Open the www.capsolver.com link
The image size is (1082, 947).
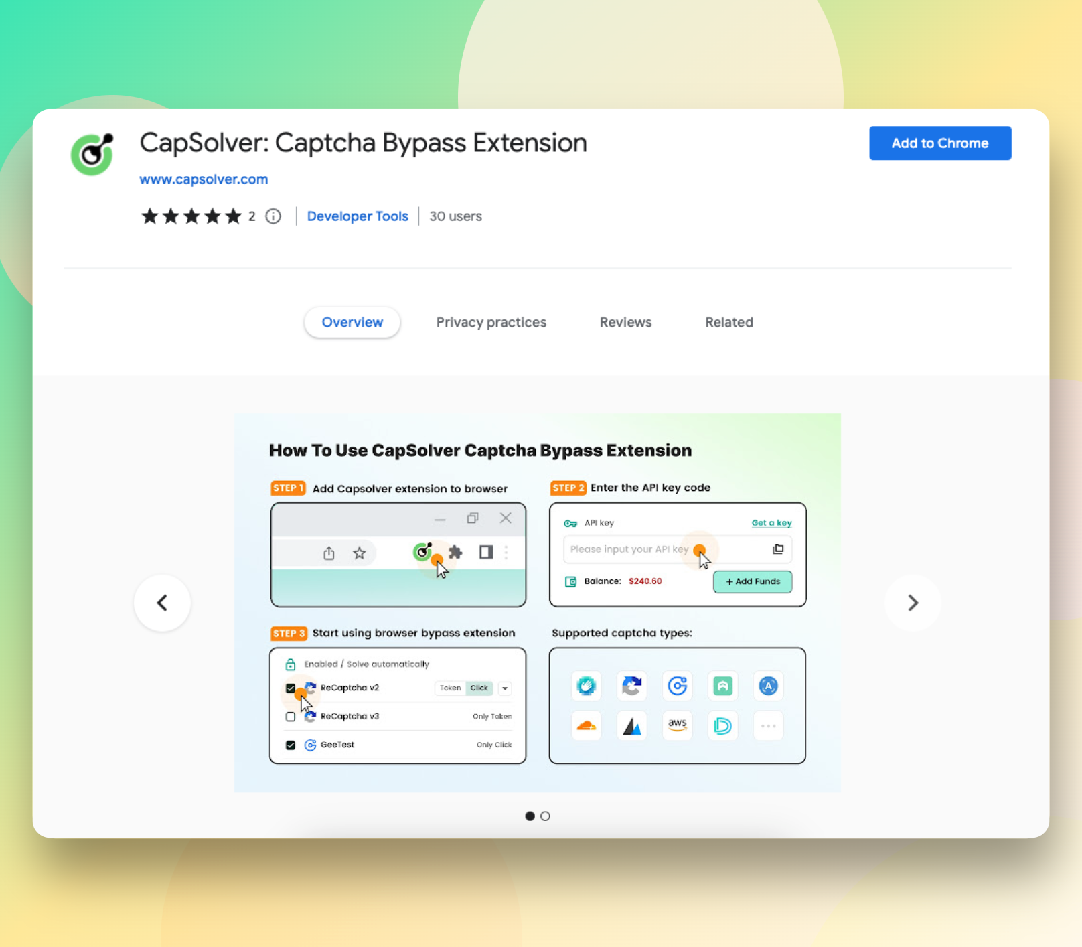pos(204,179)
